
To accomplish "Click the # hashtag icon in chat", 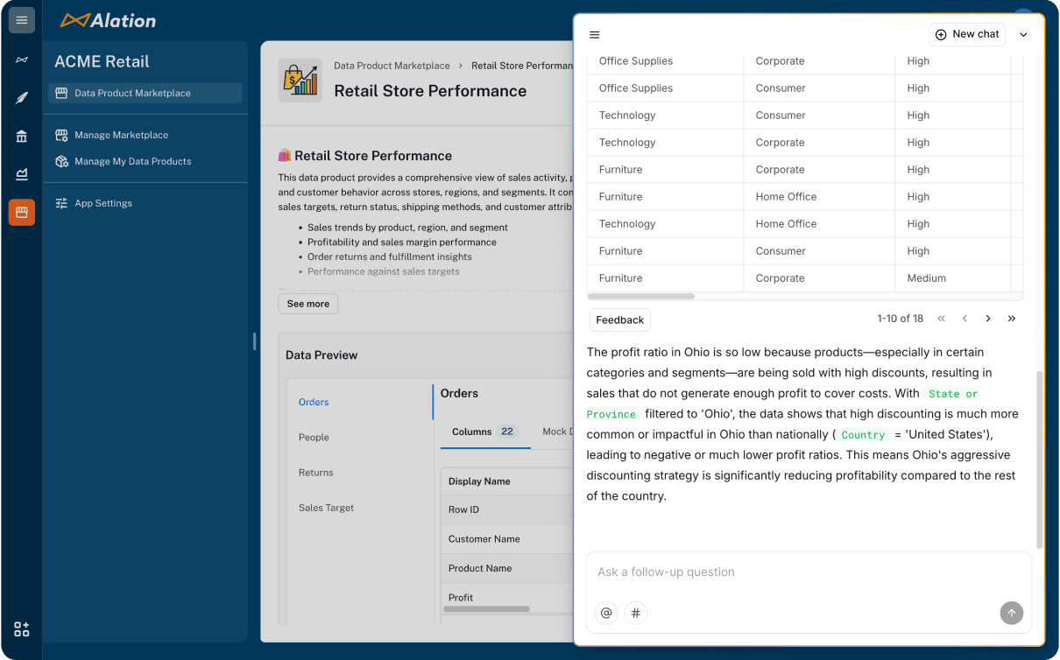I will (635, 614).
